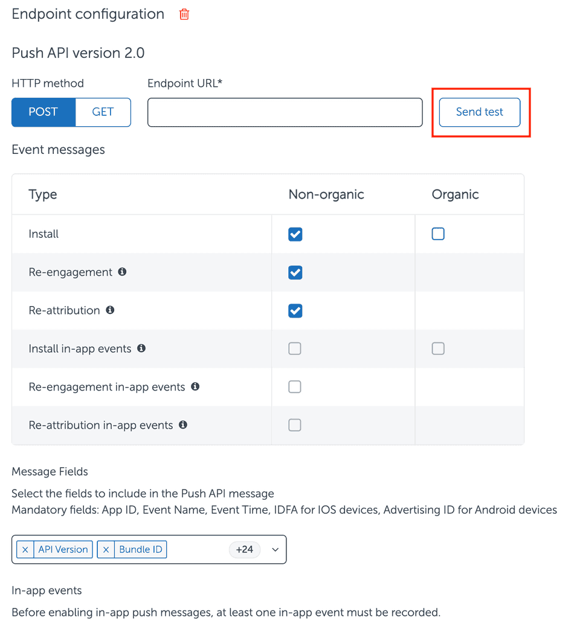The width and height of the screenshot is (580, 626).
Task: Click the Re-engagement info icon
Action: coord(122,272)
